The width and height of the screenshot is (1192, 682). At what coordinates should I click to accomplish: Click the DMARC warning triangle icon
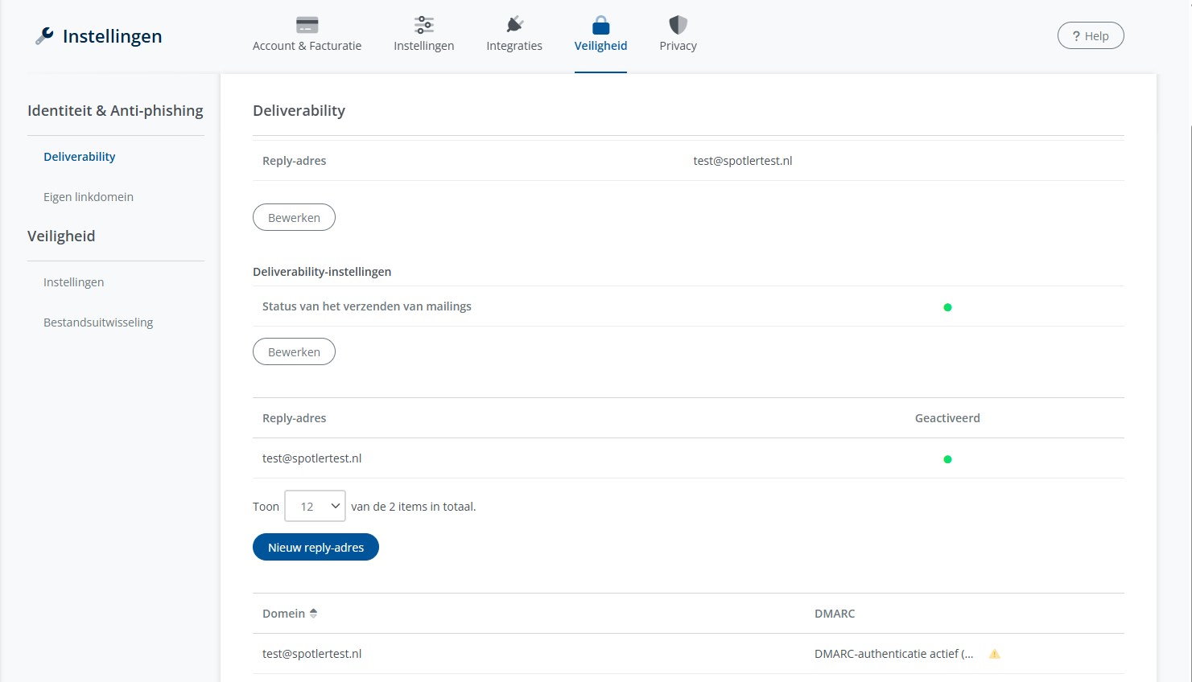point(994,654)
